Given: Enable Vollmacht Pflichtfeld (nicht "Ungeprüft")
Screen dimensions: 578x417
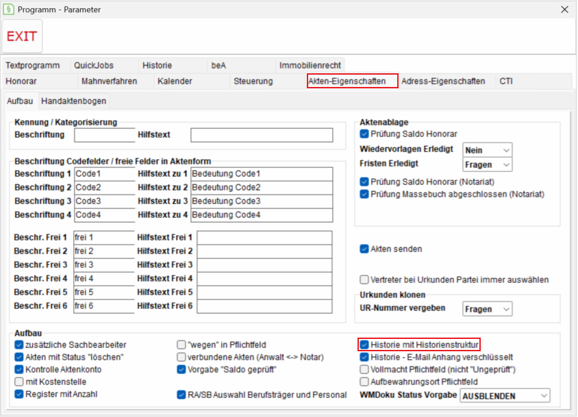Looking at the screenshot, I should (364, 370).
